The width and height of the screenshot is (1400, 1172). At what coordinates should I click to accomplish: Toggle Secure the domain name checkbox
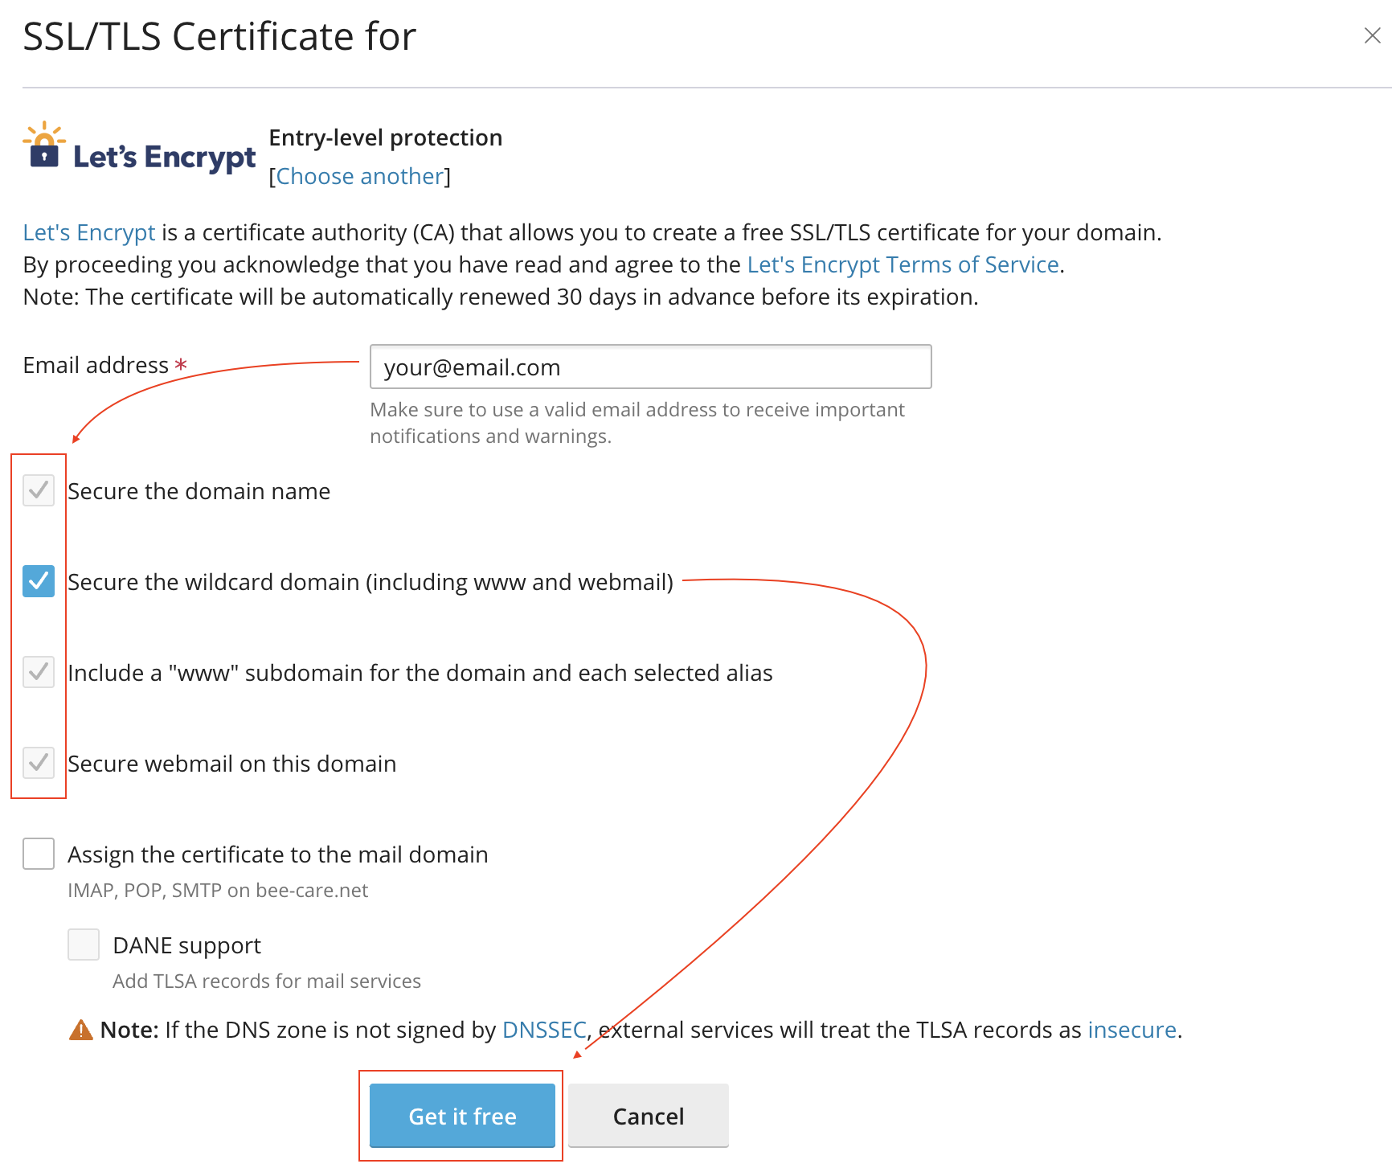39,490
